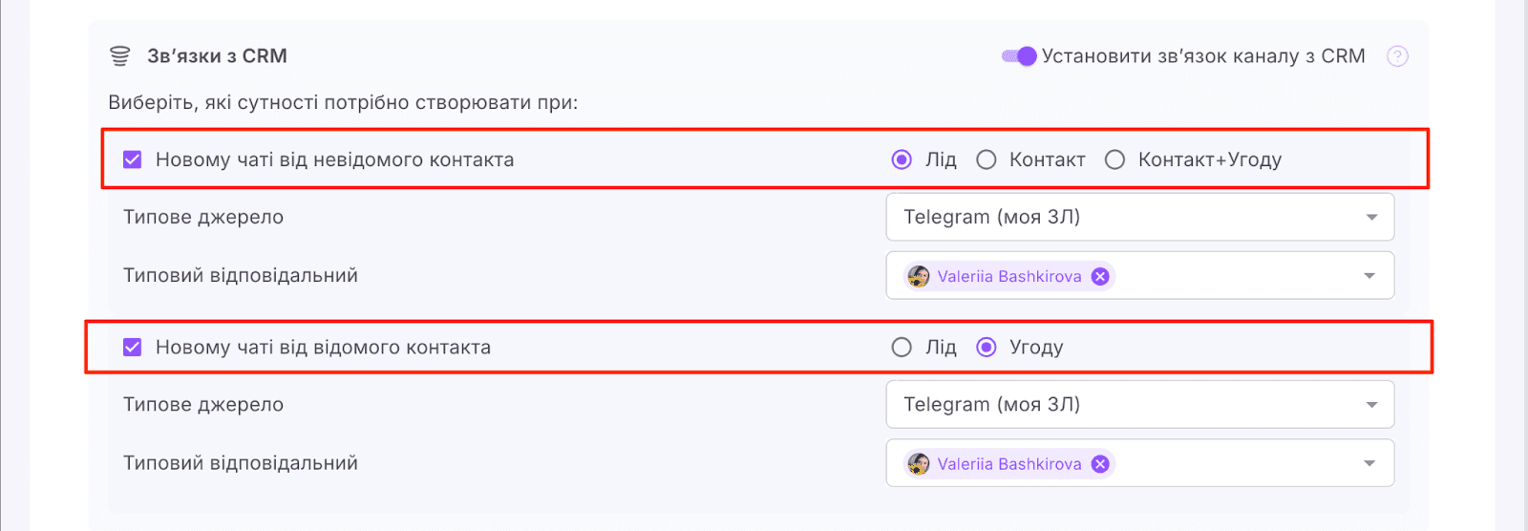
Task: Select Лід radio for unknown contact chat
Action: (902, 159)
